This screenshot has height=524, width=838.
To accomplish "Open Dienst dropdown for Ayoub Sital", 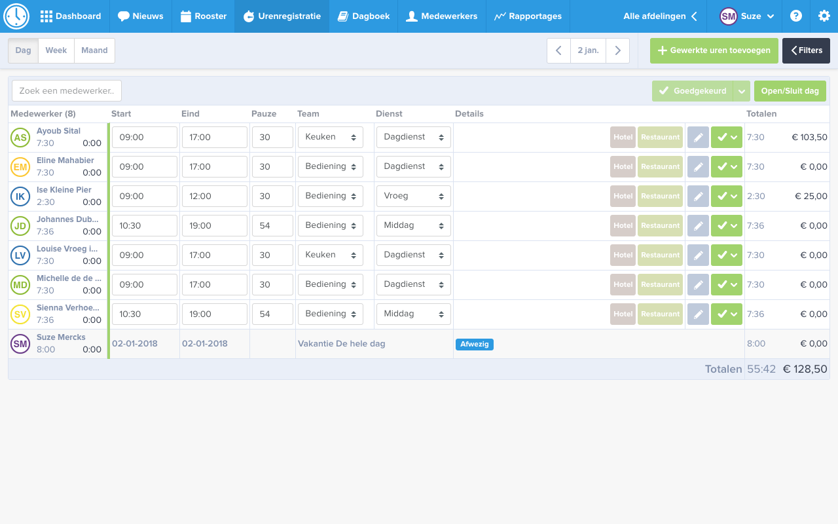I will coord(413,138).
